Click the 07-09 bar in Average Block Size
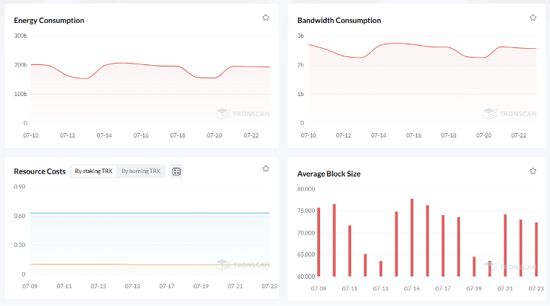 click(x=319, y=242)
